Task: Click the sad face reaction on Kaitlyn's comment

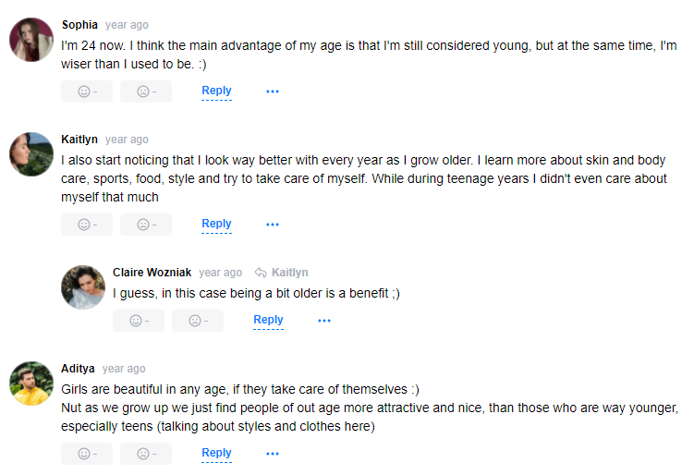Action: coord(146,225)
